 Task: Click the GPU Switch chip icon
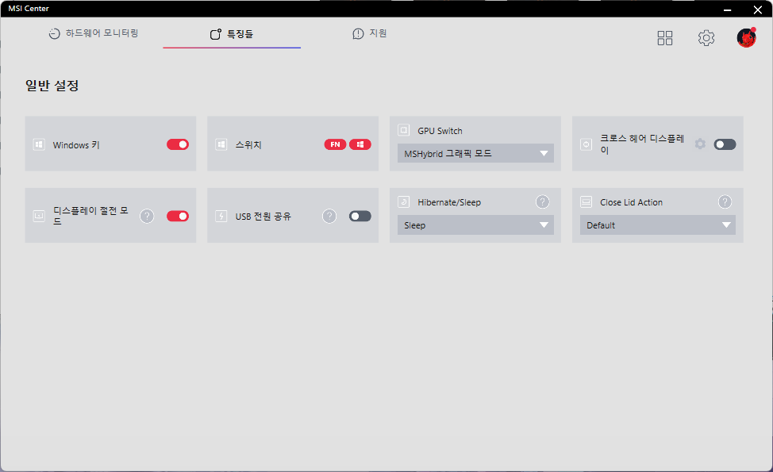pyautogui.click(x=404, y=130)
